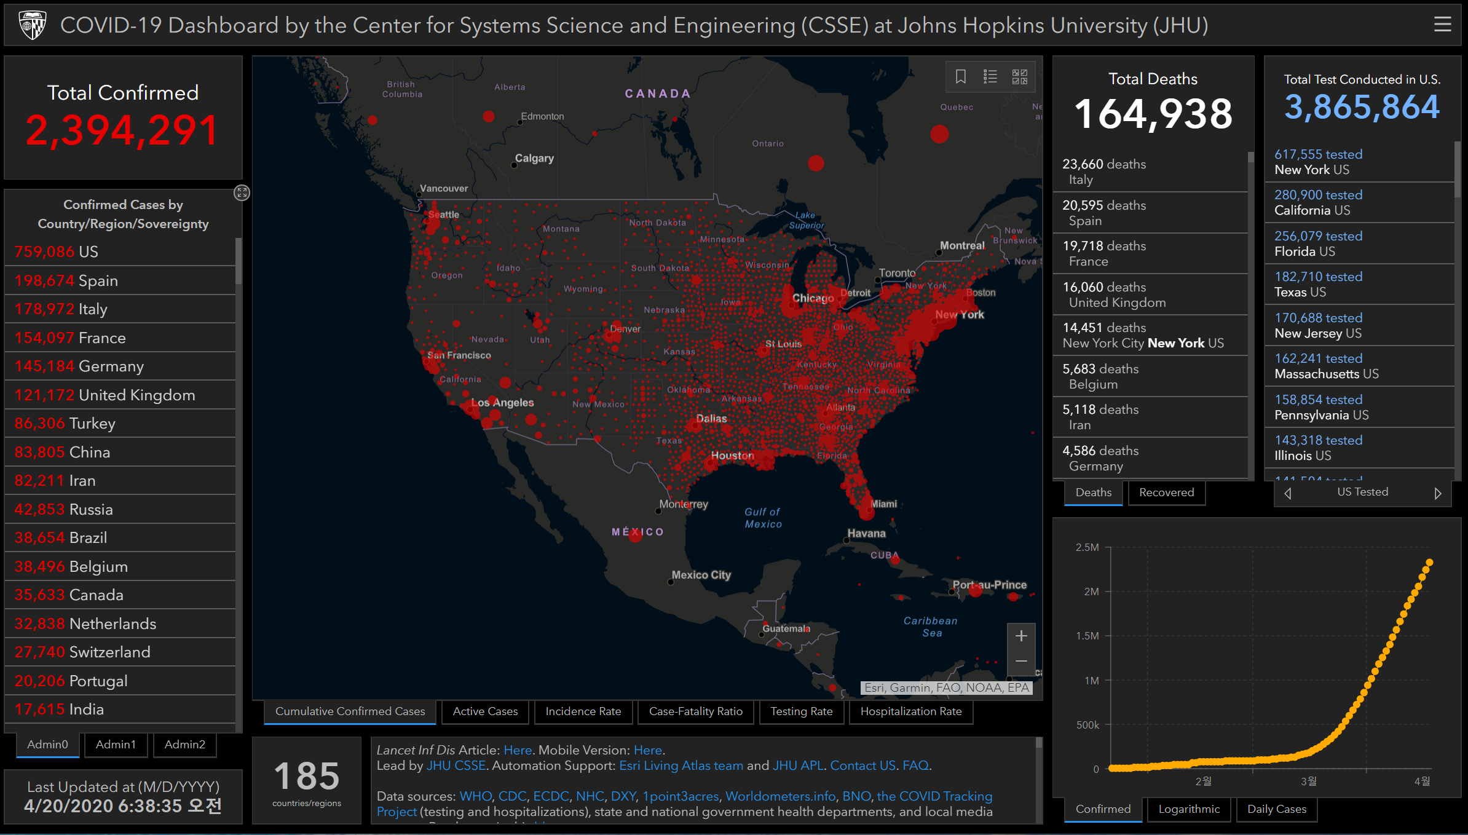Screen dimensions: 1468x835
Task: Open the JHU CSSE link
Action: coord(456,766)
